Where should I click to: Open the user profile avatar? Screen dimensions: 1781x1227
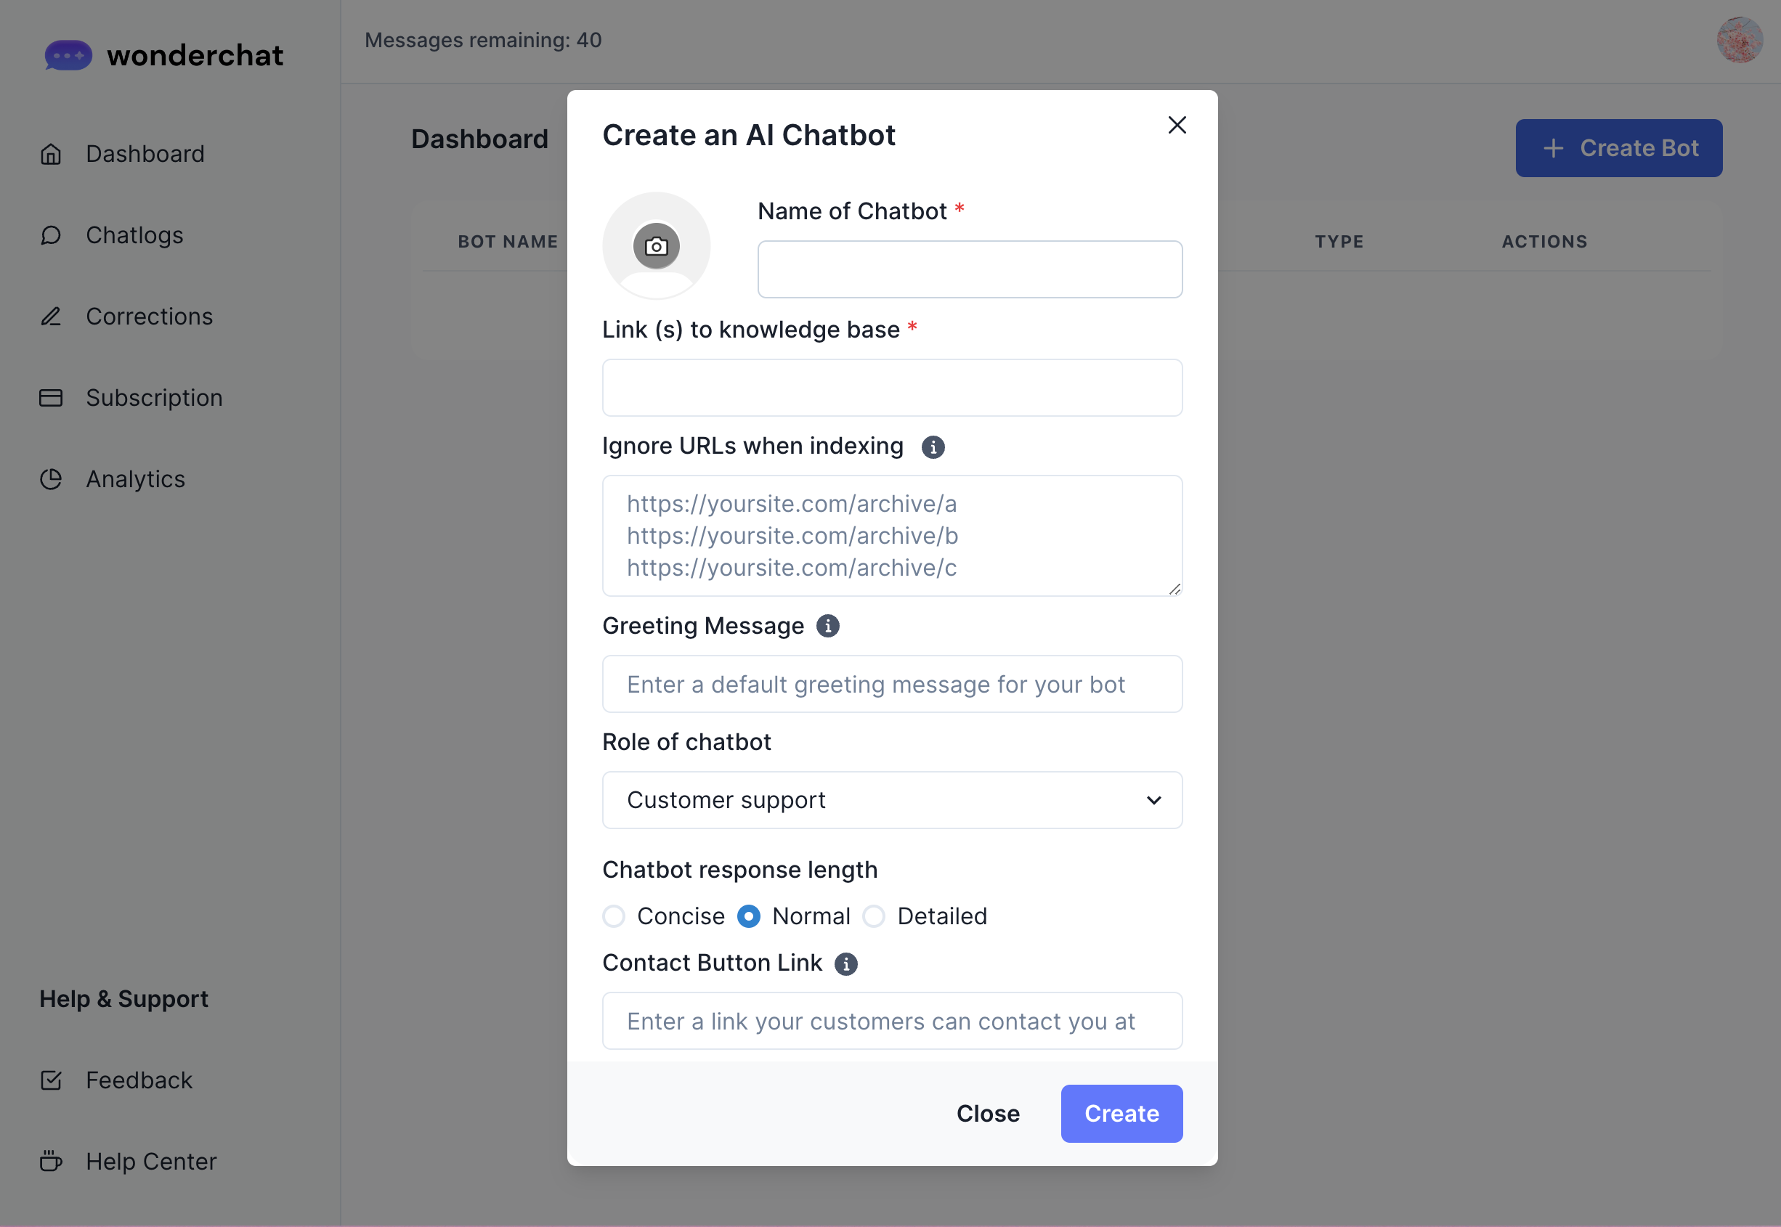(1739, 40)
